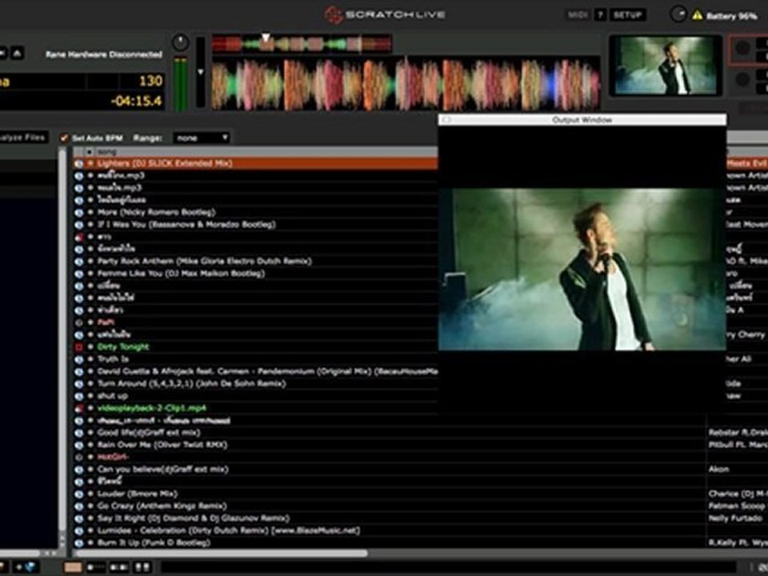Click the eject track button
768x576 pixels.
17,53
